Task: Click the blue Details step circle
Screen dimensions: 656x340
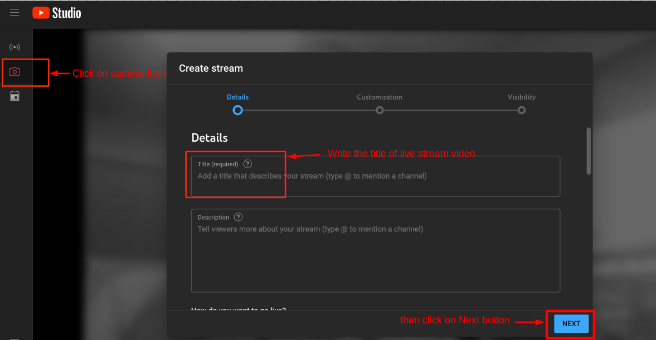Action: 237,110
